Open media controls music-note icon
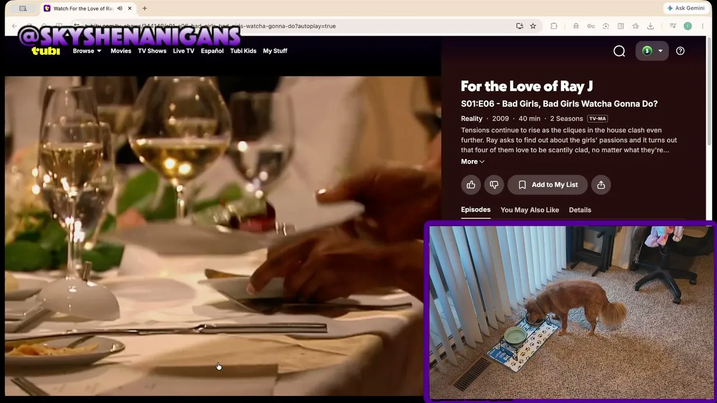 point(673,26)
